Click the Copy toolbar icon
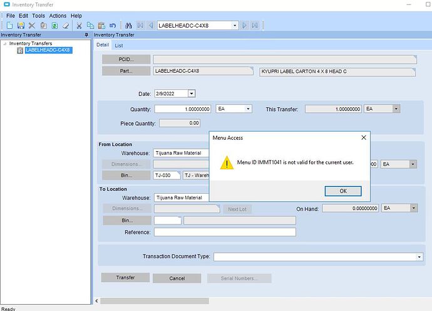This screenshot has height=311, width=432. click(x=90, y=25)
